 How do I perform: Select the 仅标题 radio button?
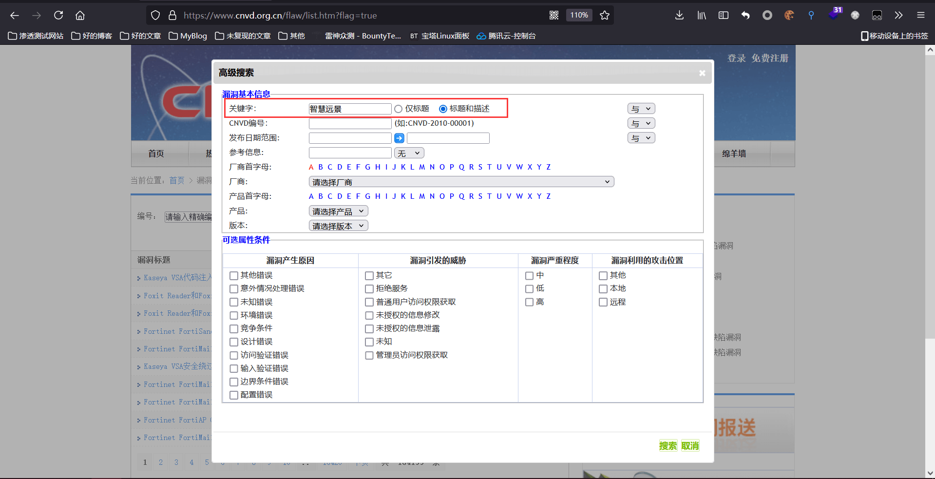(x=399, y=109)
